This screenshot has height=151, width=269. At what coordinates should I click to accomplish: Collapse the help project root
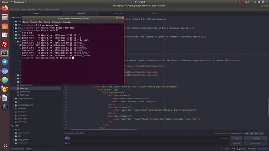click(11, 126)
